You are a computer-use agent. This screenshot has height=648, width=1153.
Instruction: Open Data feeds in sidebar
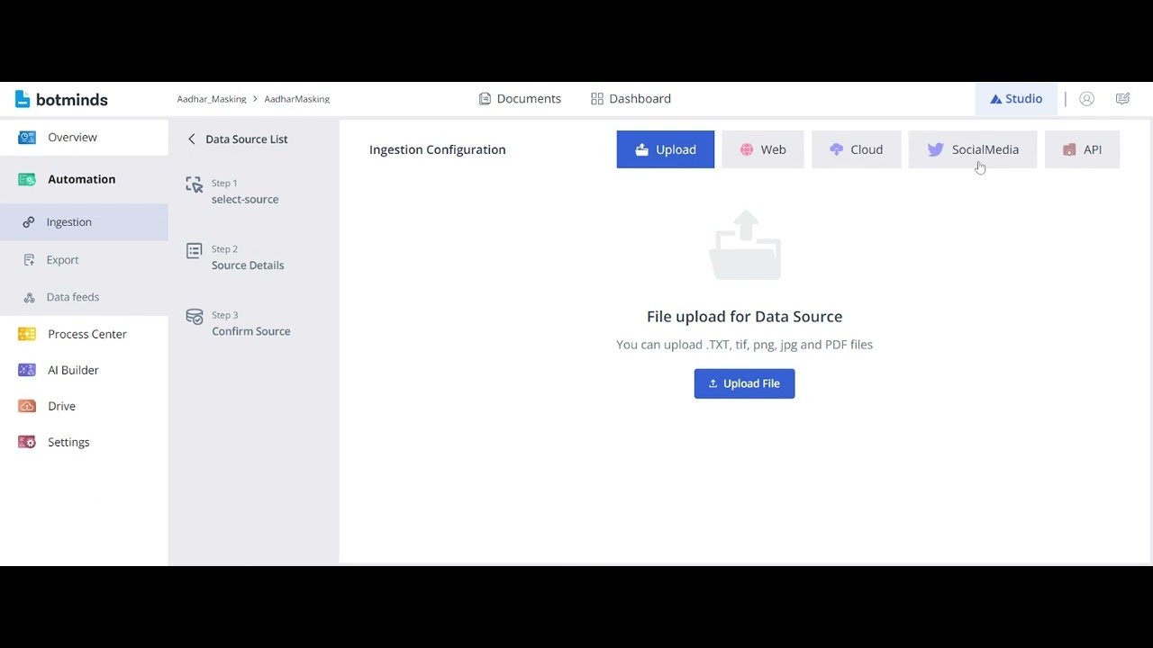click(x=84, y=297)
